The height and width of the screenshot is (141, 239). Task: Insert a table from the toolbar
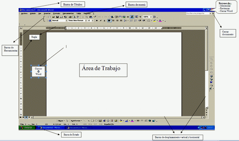pyautogui.click(x=120, y=17)
